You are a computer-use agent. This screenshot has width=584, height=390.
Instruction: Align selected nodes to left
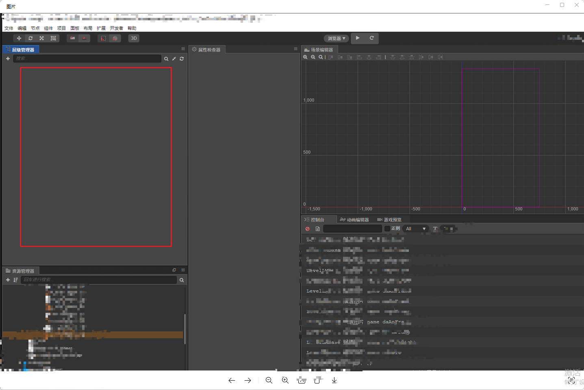coord(359,57)
